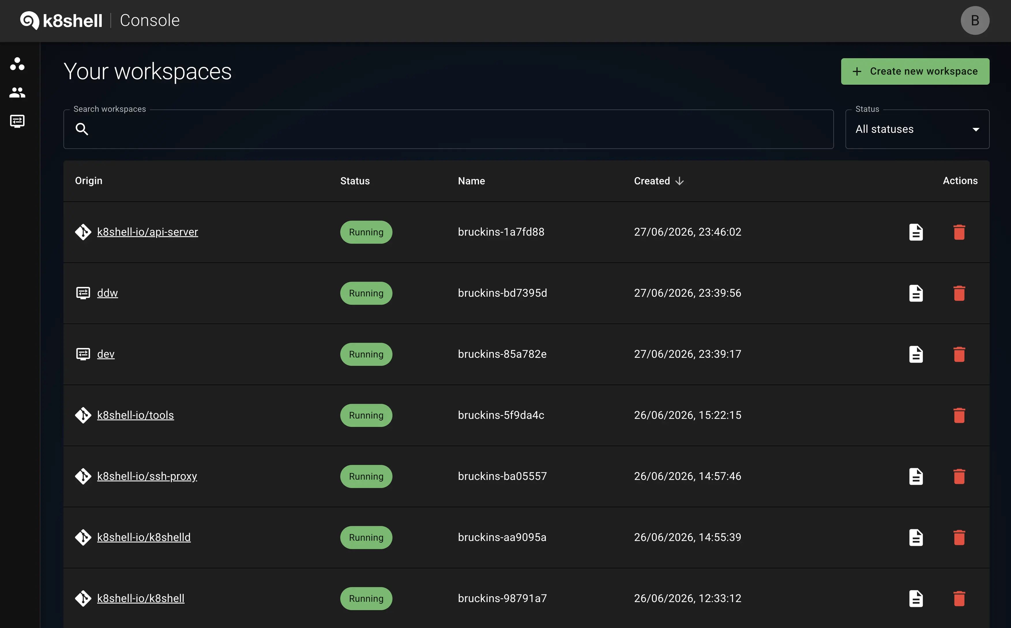Click git icon beside k8shell-io/api-server

tap(83, 232)
